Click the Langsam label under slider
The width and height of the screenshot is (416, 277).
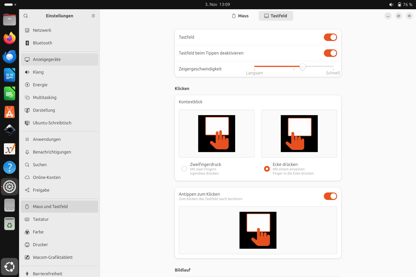(254, 73)
